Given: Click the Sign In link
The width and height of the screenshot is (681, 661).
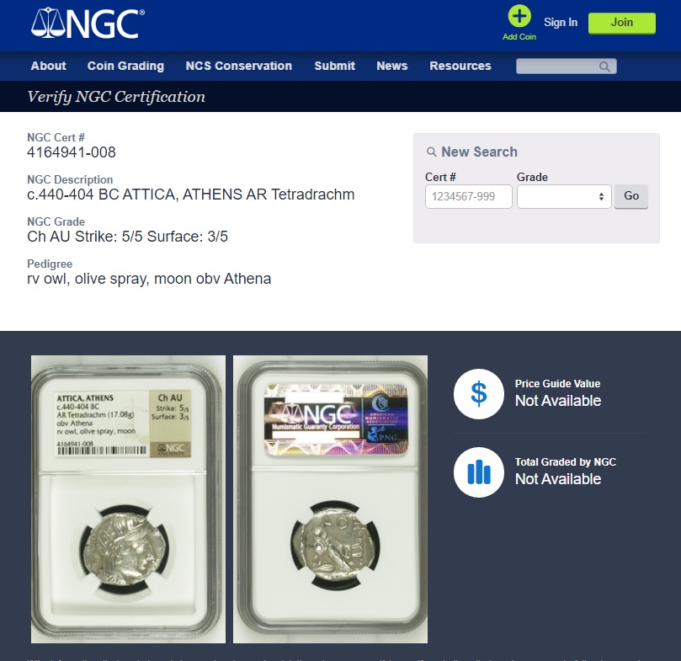Looking at the screenshot, I should point(561,22).
